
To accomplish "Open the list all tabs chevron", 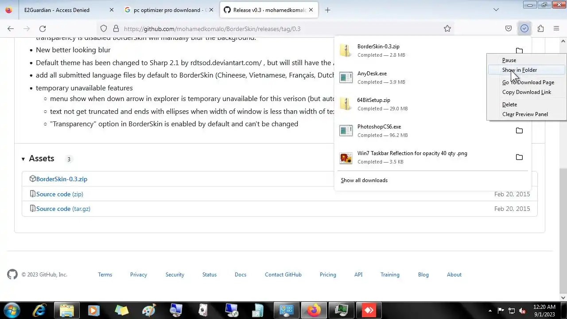I will click(x=496, y=10).
